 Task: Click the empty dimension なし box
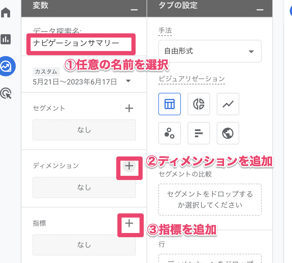84,187
